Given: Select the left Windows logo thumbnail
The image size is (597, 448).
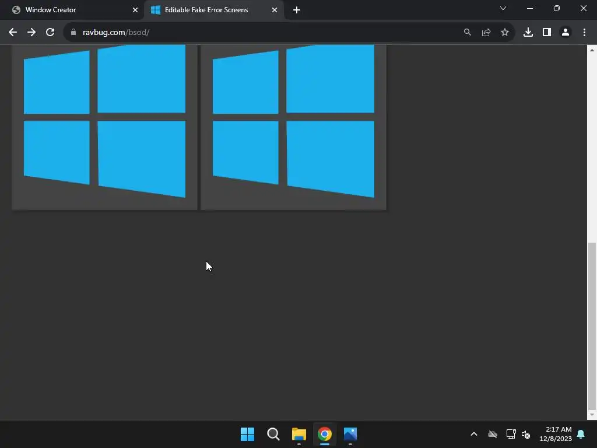Looking at the screenshot, I should [105, 127].
